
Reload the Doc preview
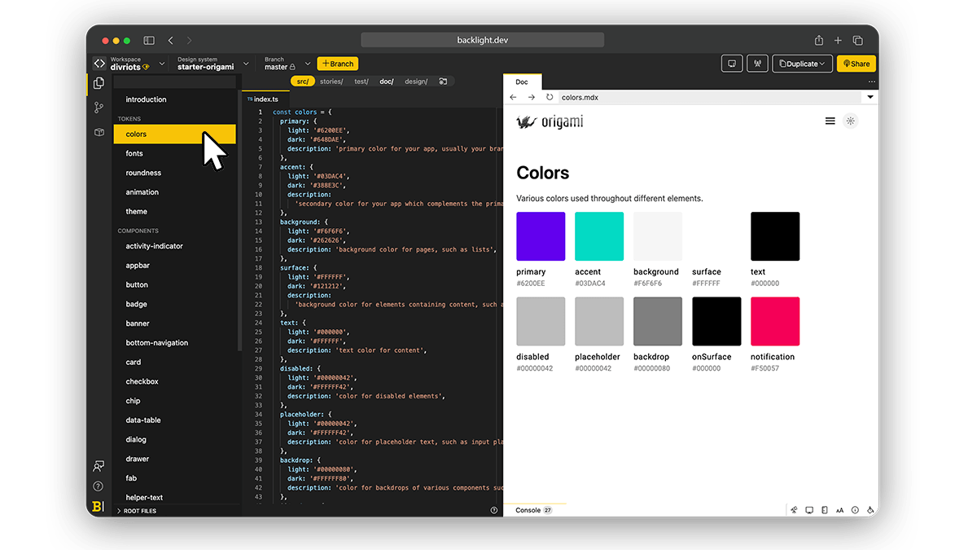[x=550, y=97]
